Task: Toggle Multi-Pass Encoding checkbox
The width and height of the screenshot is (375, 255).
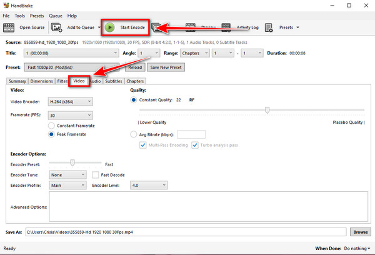Action: [x=142, y=145]
